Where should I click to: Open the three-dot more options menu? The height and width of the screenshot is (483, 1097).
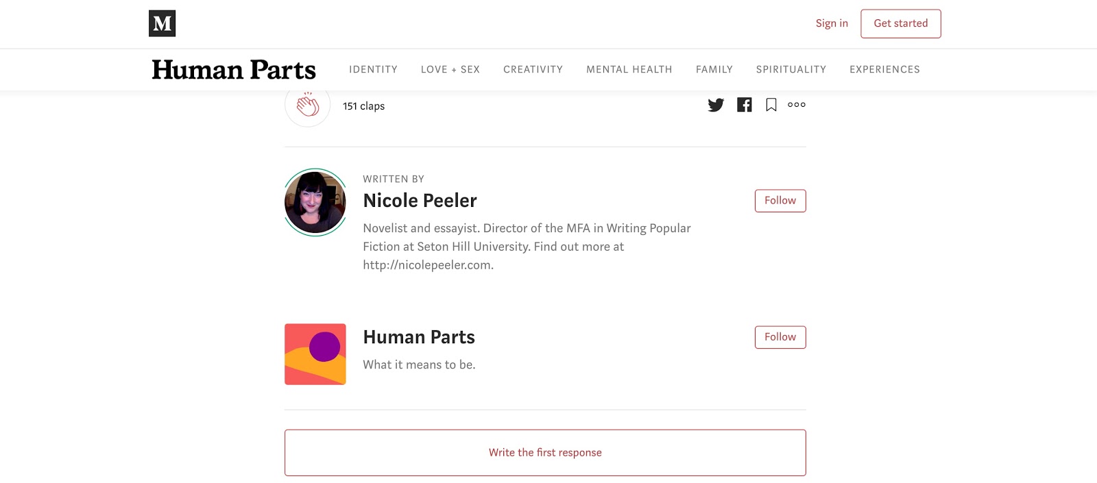(x=797, y=105)
